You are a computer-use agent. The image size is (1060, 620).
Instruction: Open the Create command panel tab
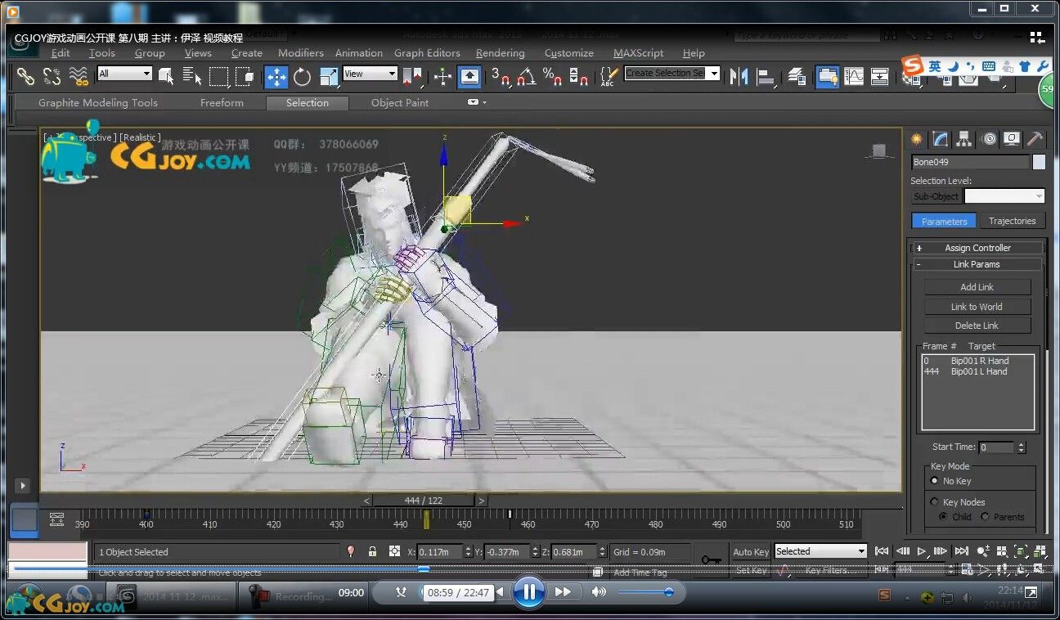pyautogui.click(x=916, y=138)
